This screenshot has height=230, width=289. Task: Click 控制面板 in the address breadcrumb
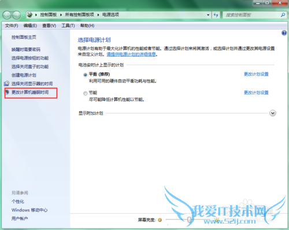click(x=49, y=14)
